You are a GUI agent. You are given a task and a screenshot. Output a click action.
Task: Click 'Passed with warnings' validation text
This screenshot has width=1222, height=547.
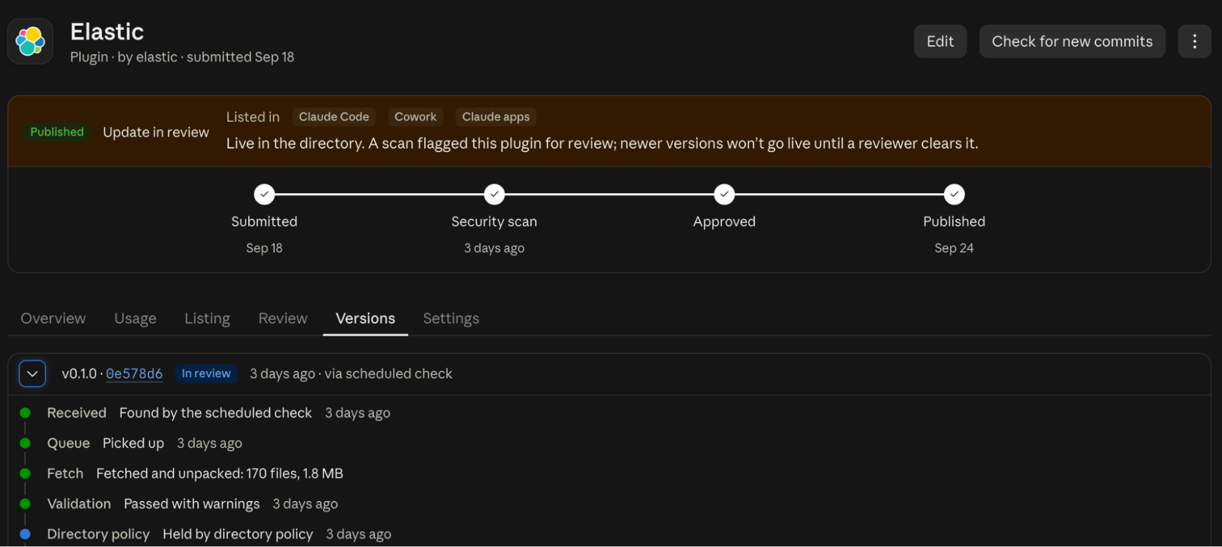[x=192, y=504]
